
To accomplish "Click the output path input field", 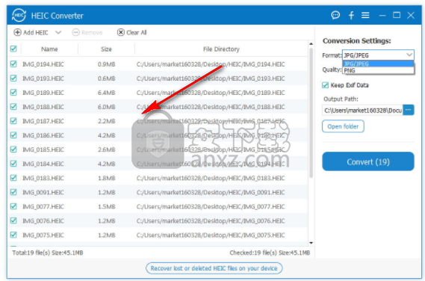I will tap(362, 110).
